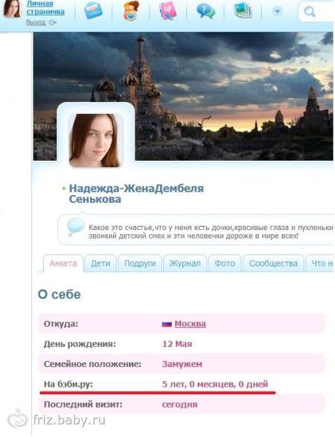
Task: Open the mail envelope icon
Action: coord(94,10)
